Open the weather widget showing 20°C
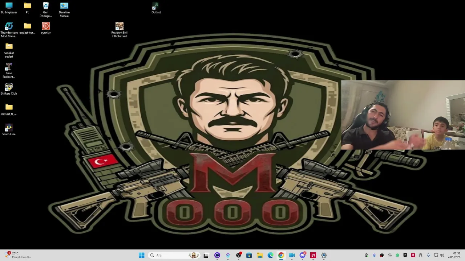Screen dimensions: 465x261 tap(18, 255)
